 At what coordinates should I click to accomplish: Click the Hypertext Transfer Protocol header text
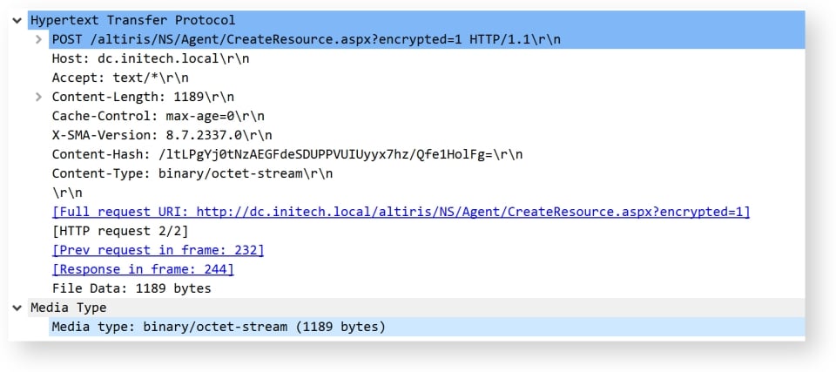click(x=132, y=21)
